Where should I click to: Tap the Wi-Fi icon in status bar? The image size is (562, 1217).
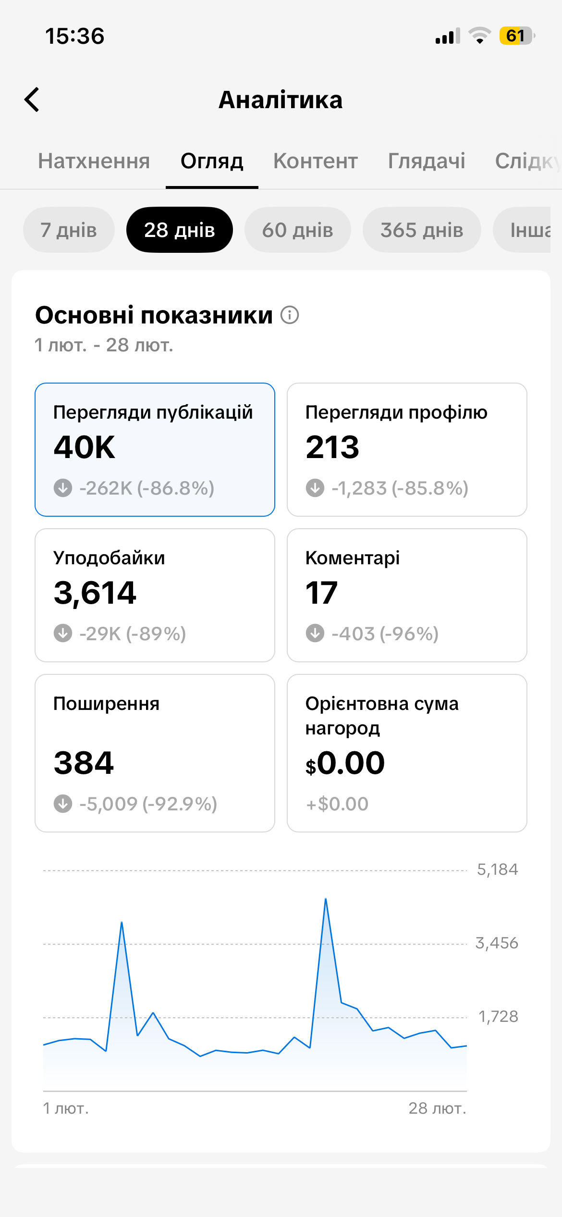point(479,36)
